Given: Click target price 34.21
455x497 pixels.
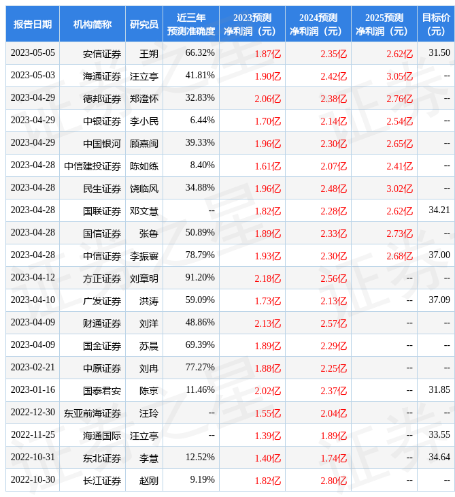Looking at the screenshot, I should click(439, 210).
